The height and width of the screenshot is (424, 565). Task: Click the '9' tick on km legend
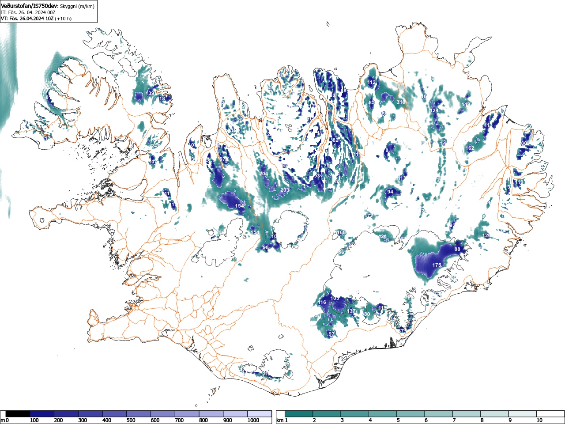(510, 420)
